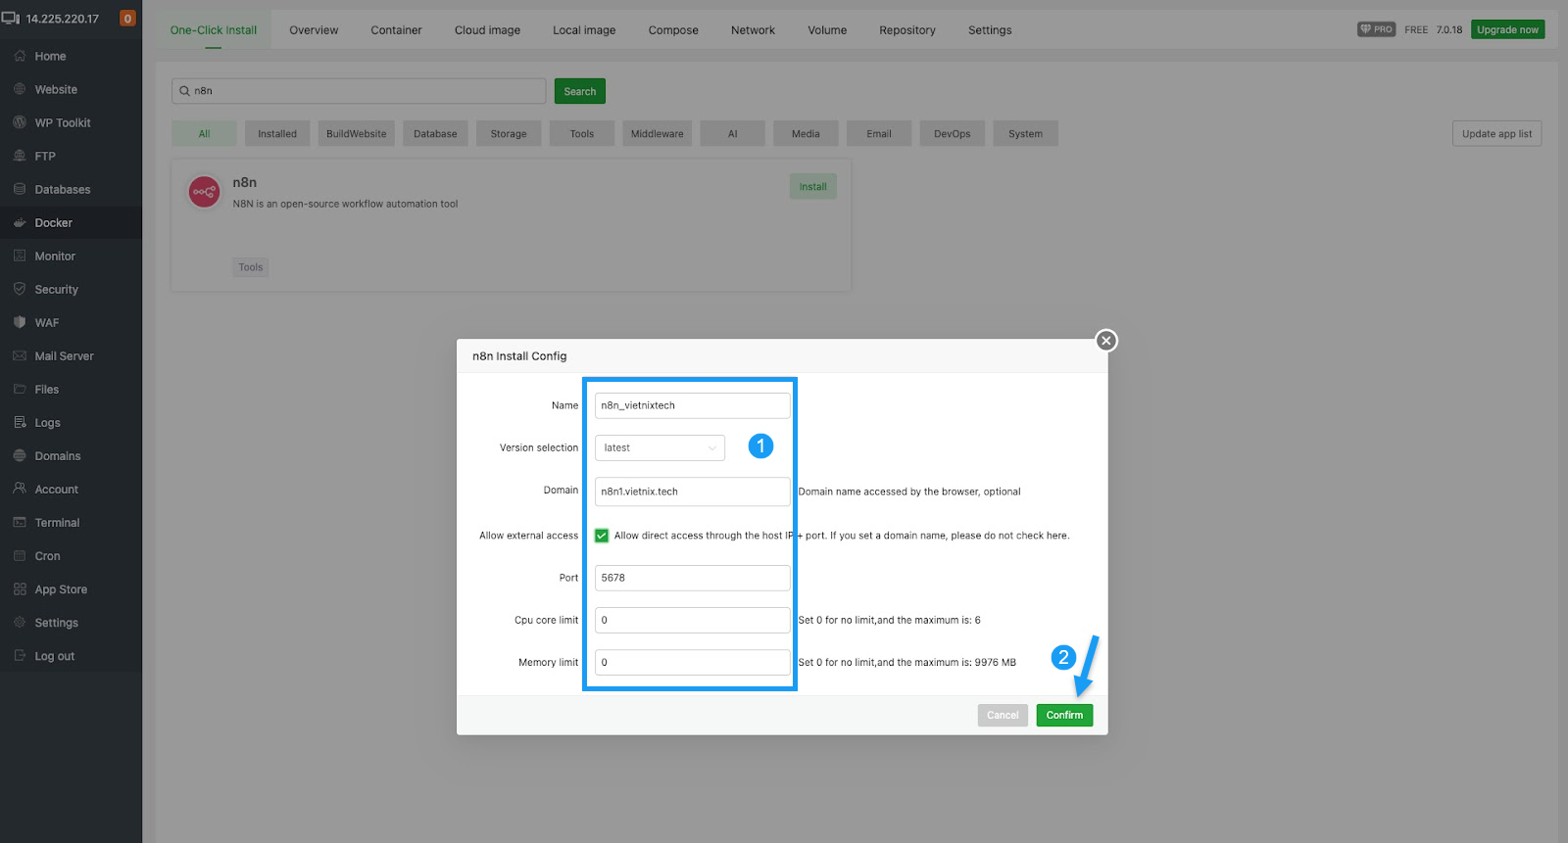
Task: Open the Domains globe icon
Action: coord(20,455)
